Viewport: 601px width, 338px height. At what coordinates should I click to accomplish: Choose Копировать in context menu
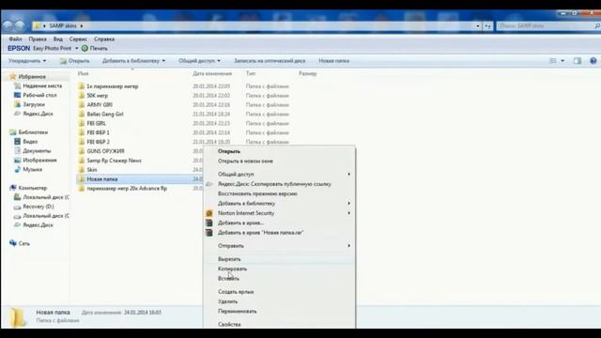click(x=232, y=269)
